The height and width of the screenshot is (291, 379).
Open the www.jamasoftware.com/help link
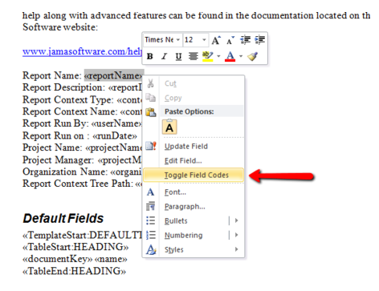82,51
